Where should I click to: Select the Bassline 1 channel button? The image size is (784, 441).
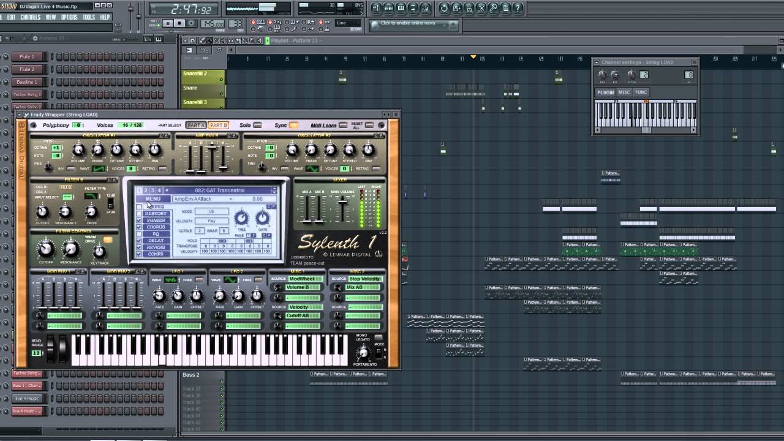point(27,82)
